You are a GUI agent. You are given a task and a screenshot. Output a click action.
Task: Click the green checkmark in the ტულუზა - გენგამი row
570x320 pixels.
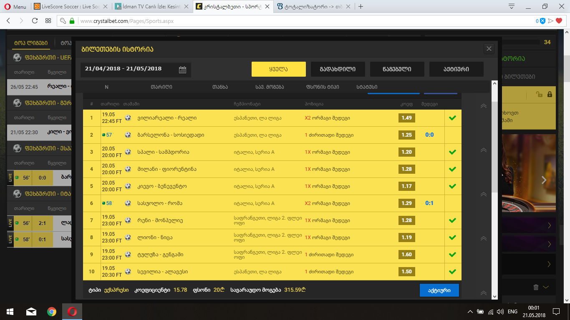(x=452, y=255)
